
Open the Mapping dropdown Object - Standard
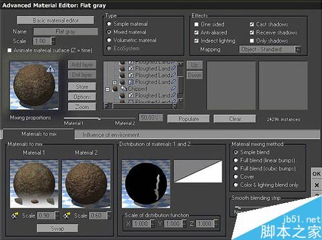click(270, 49)
